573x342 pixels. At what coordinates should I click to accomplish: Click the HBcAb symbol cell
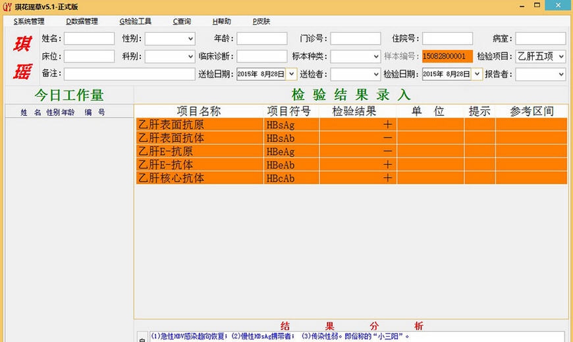tap(291, 178)
